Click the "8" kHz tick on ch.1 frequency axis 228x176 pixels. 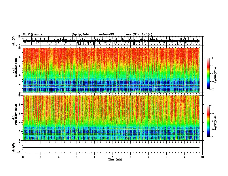click(x=20, y=57)
